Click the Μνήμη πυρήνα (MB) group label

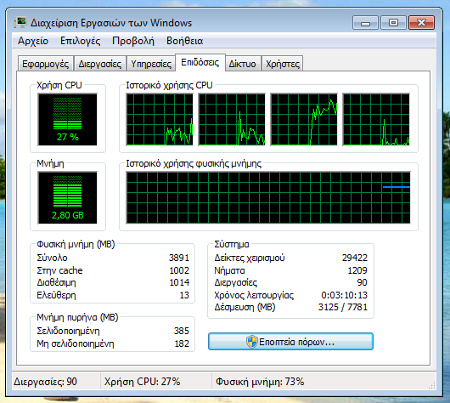click(x=77, y=317)
